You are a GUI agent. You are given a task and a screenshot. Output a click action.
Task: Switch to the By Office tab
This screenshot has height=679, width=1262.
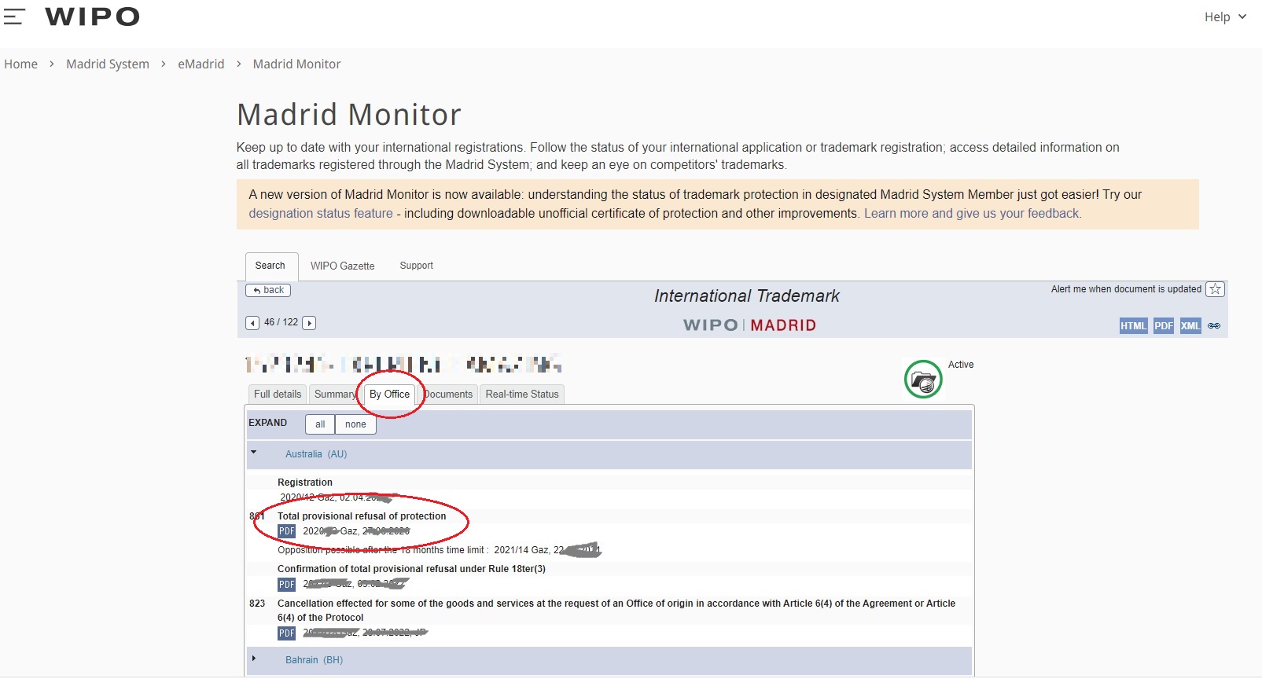(x=389, y=395)
